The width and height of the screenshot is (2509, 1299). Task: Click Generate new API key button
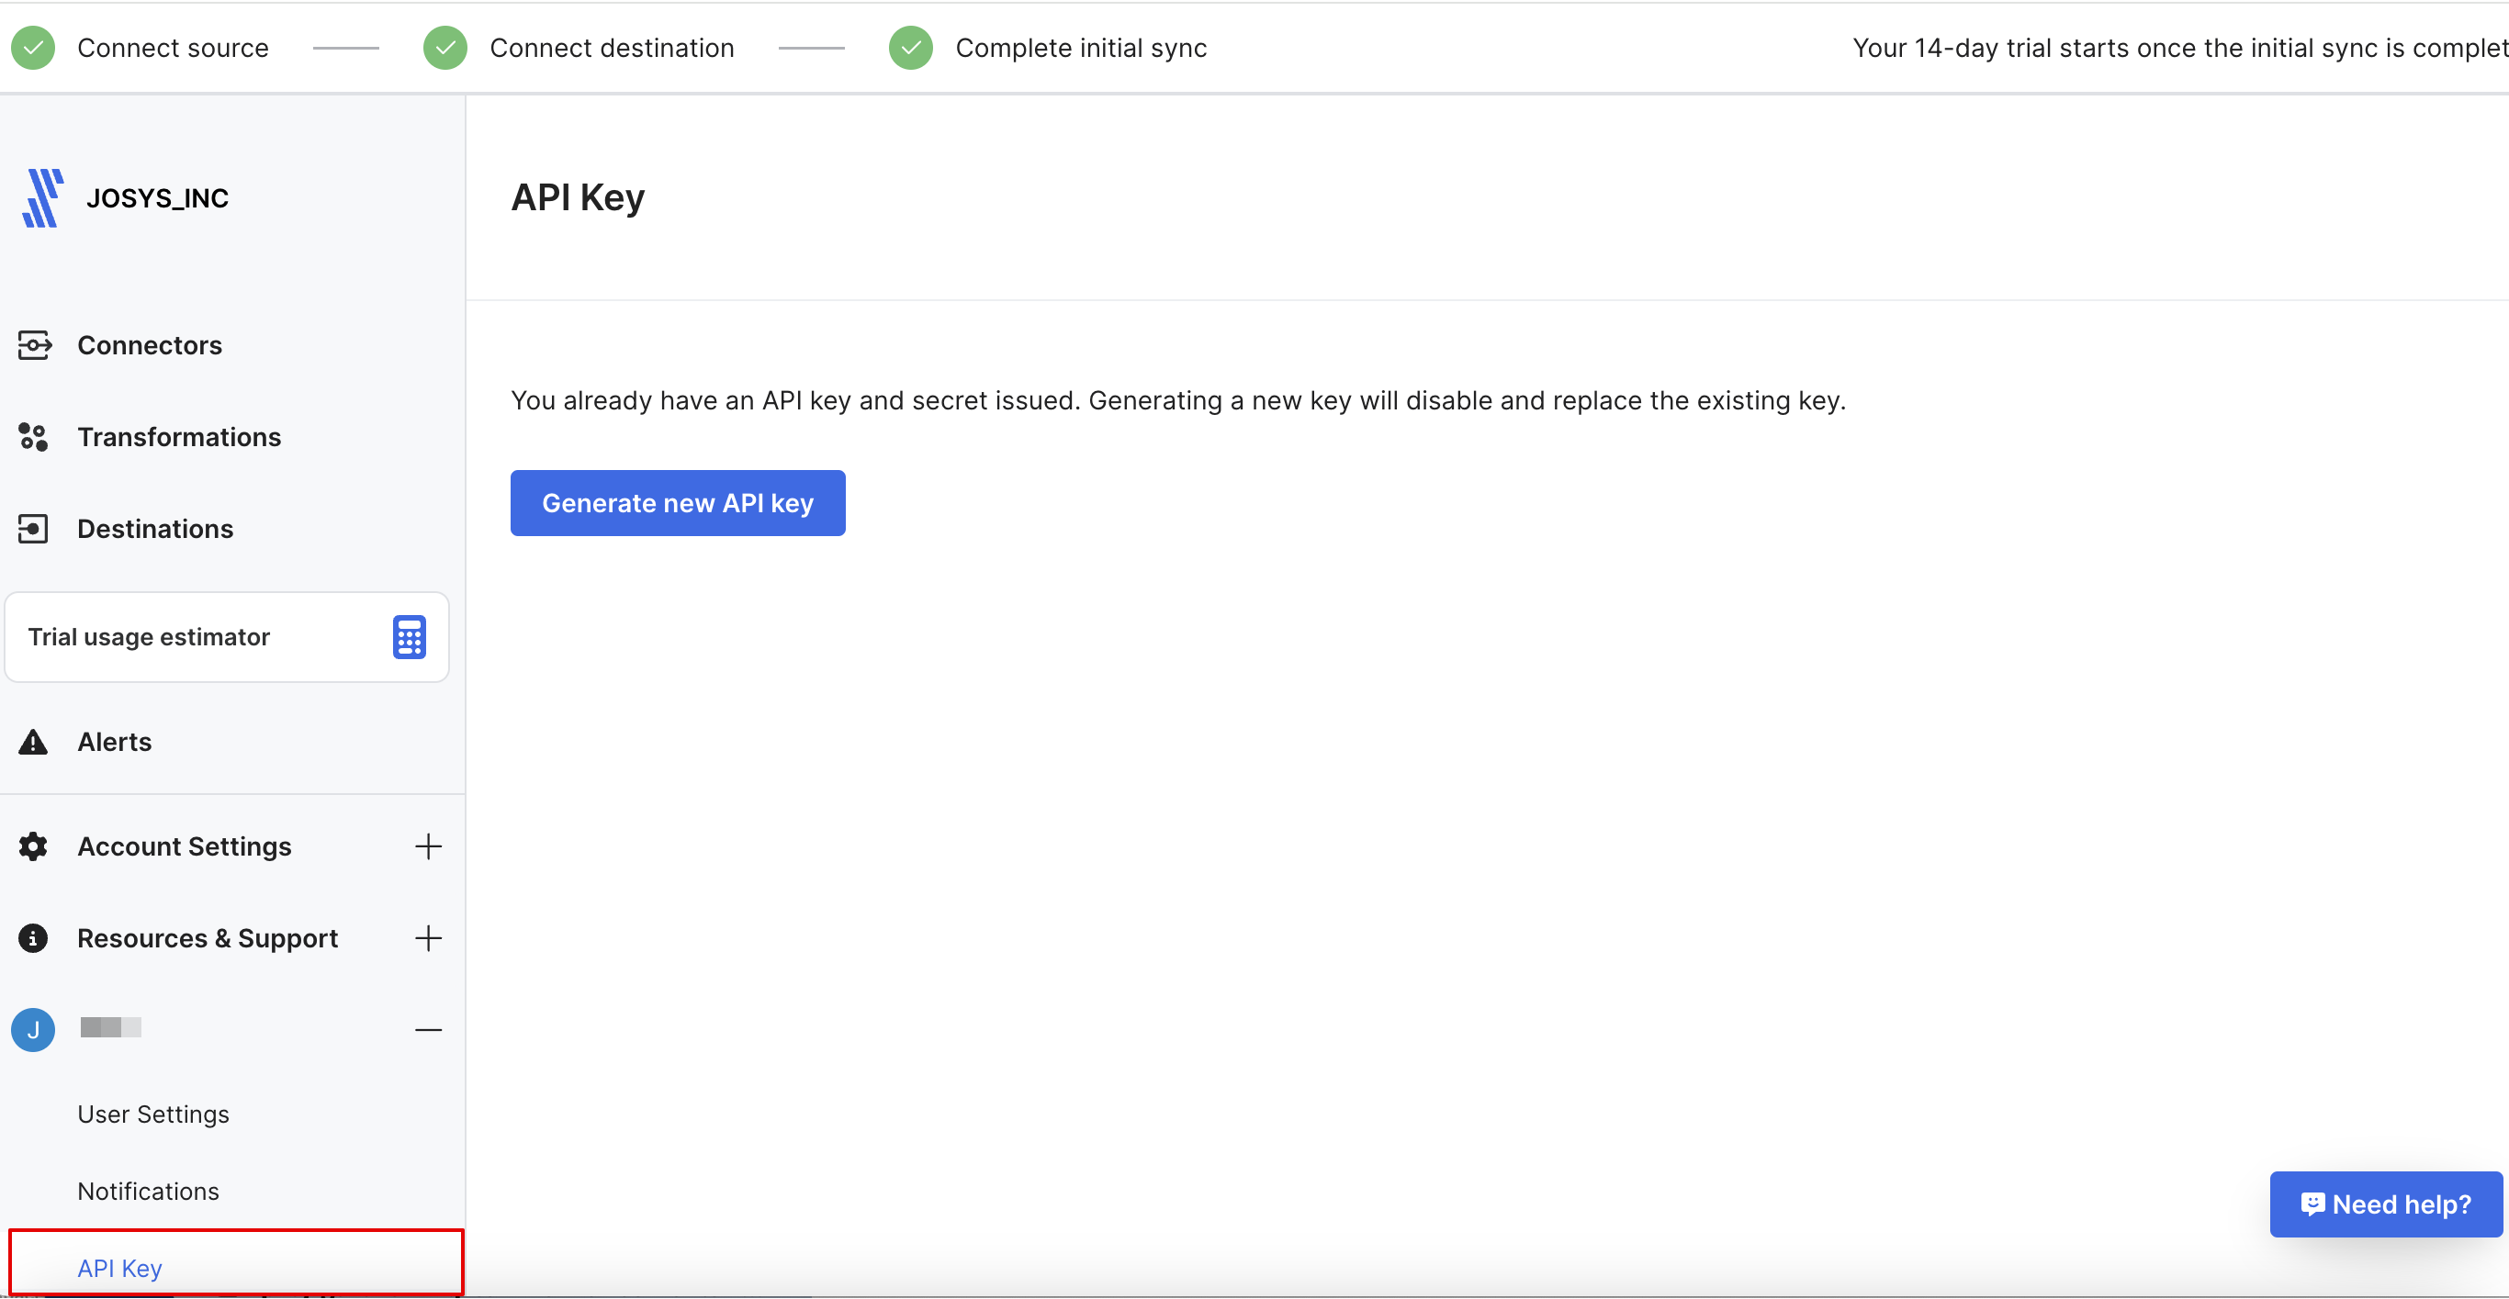[x=678, y=503]
